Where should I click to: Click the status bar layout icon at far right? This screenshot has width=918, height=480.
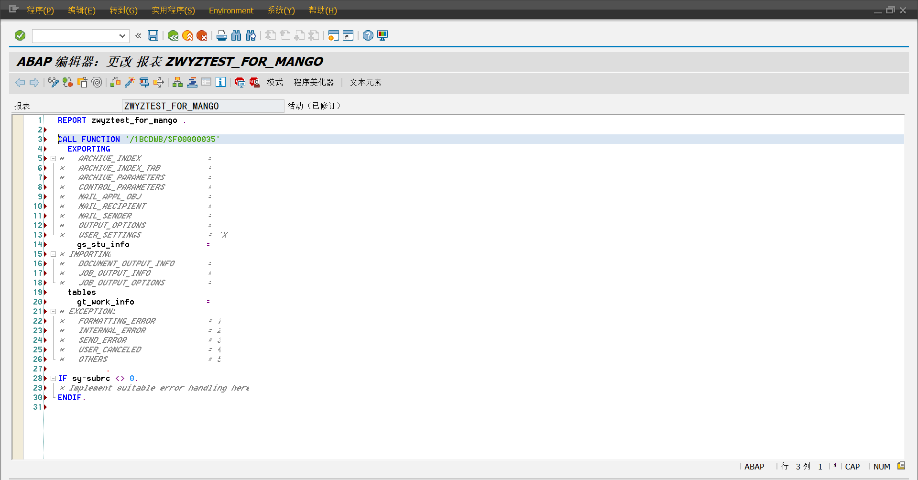coord(901,466)
